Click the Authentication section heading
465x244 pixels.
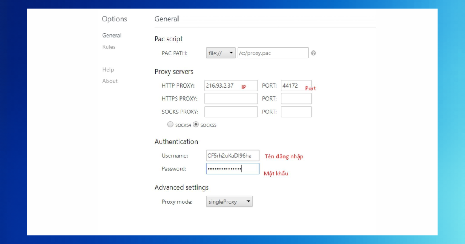pyautogui.click(x=176, y=142)
